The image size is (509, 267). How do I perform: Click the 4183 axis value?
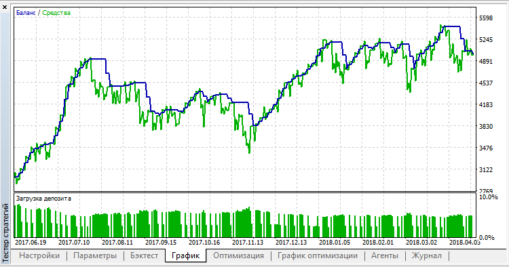[x=486, y=105]
